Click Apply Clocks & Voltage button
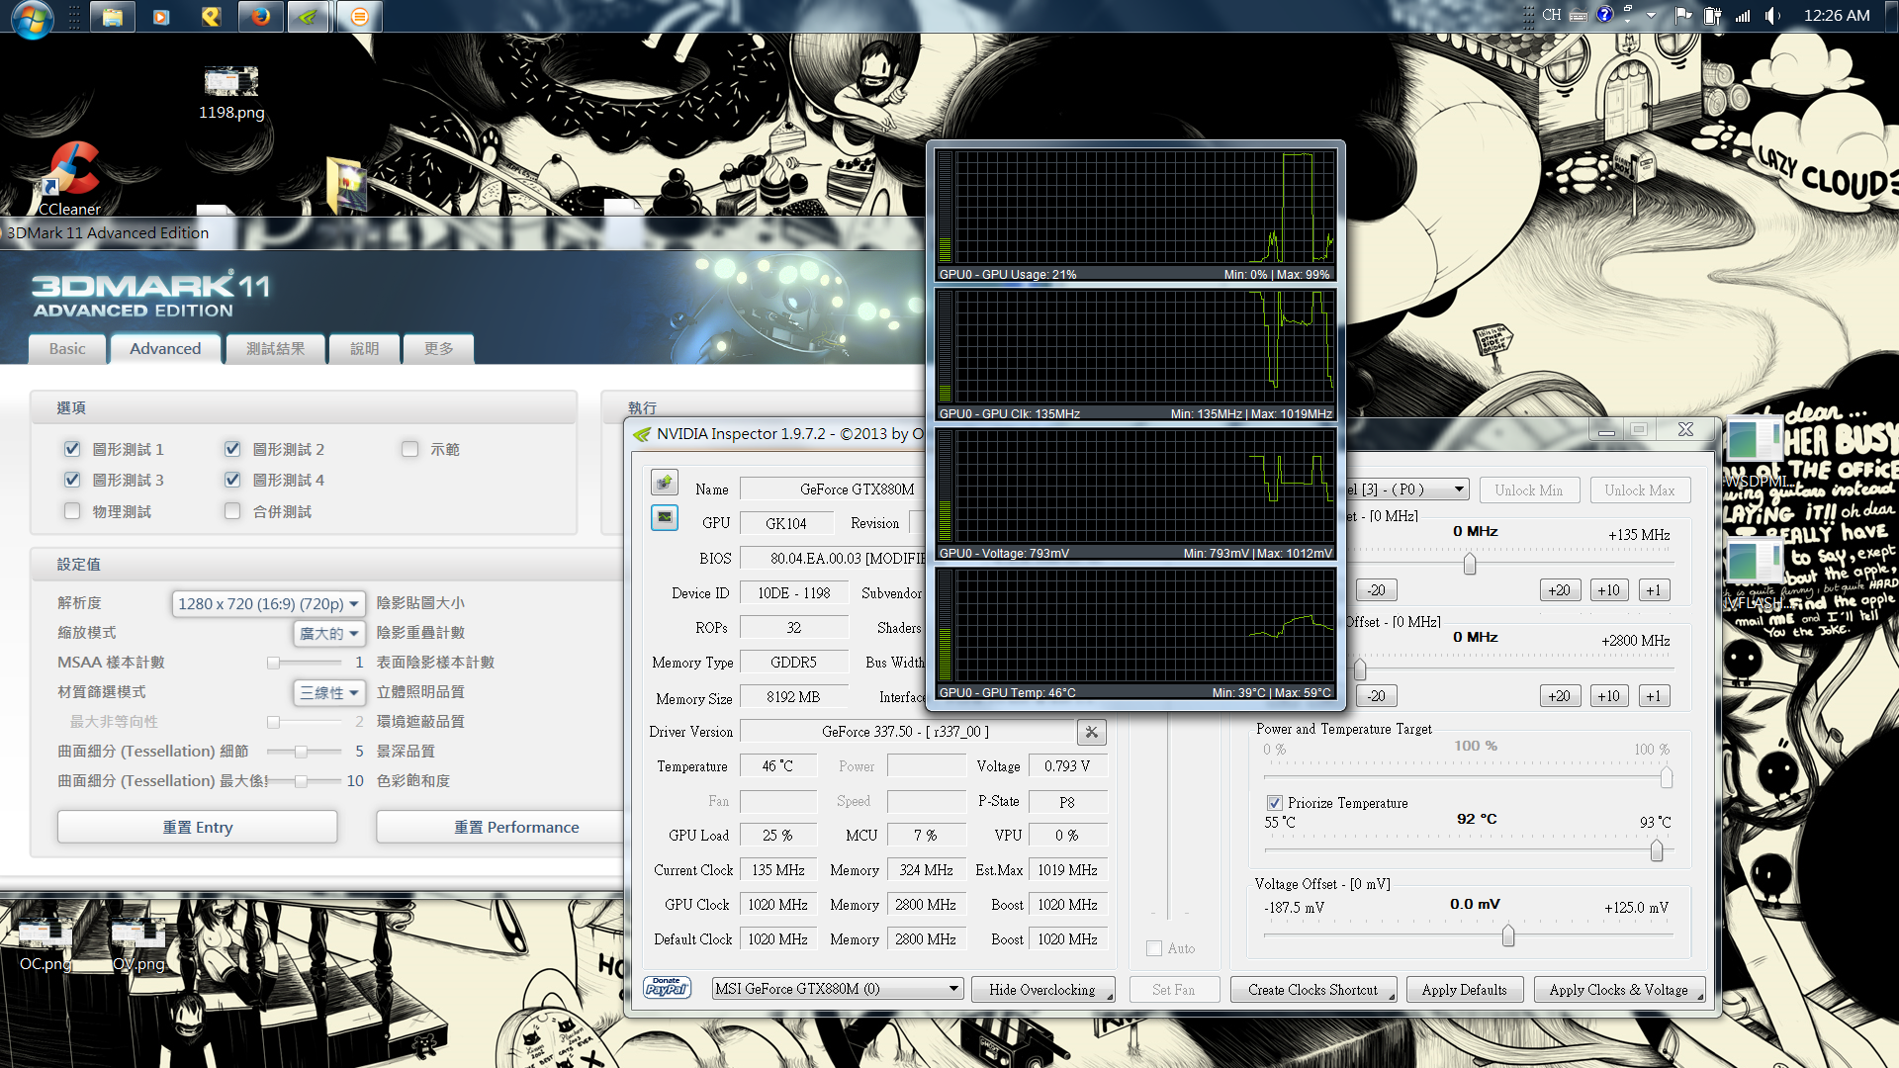Screen dimensions: 1899x1068 coord(1619,989)
